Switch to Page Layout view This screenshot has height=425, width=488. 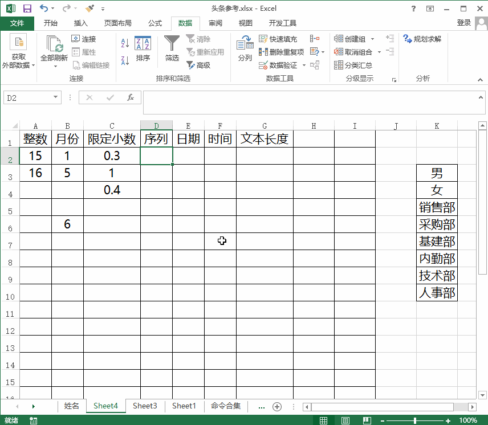tap(345, 420)
